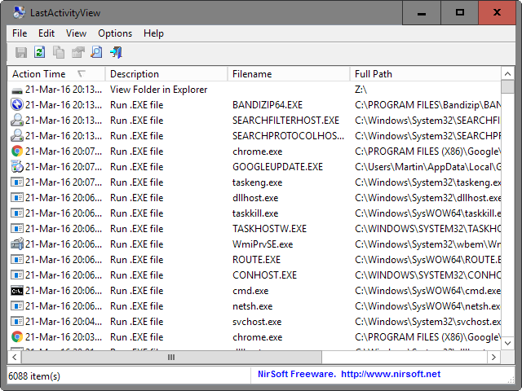This screenshot has width=522, height=391.
Task: Select the WmiPrvSE.exe filename cell
Action: 263,244
